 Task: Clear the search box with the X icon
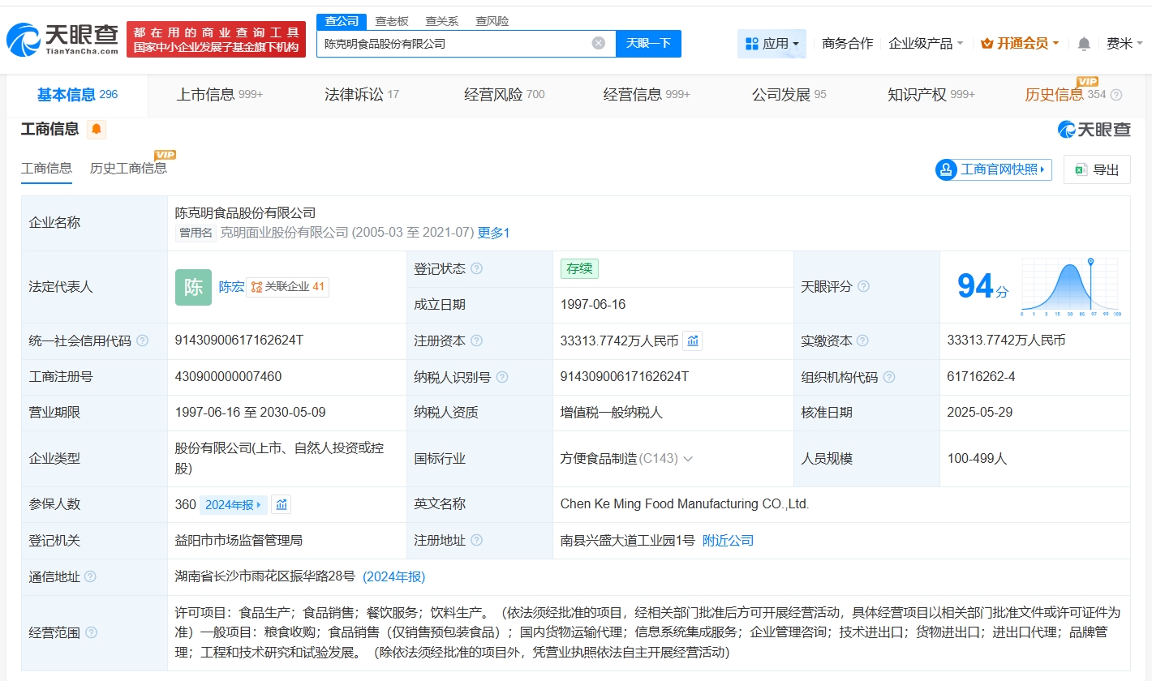599,44
